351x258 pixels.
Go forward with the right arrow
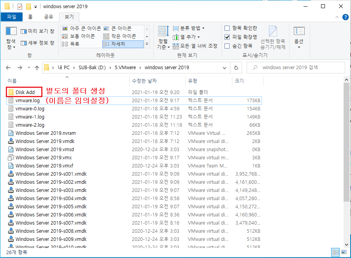pos(20,68)
